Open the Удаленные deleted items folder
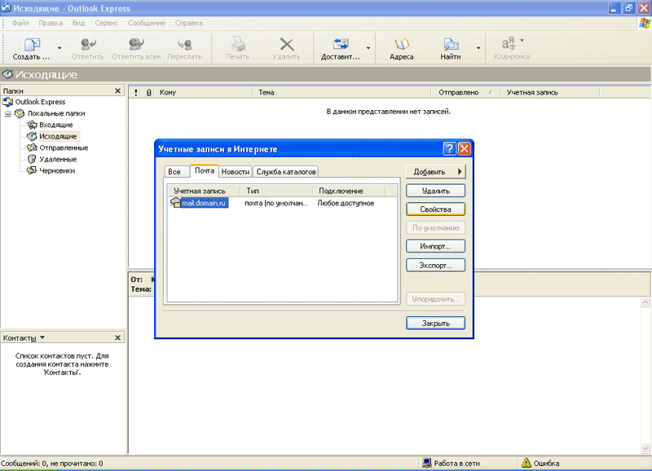Viewport: 652px width, 471px height. pos(58,159)
